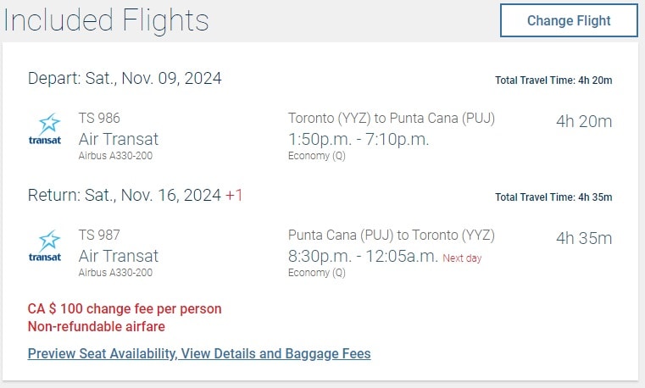Image resolution: width=645 pixels, height=388 pixels.
Task: Click the red Next day label
Action: [462, 258]
